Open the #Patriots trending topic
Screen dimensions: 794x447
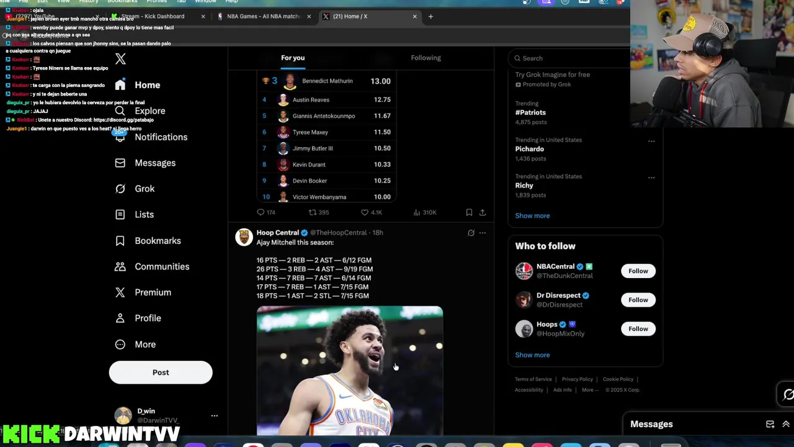tap(530, 112)
